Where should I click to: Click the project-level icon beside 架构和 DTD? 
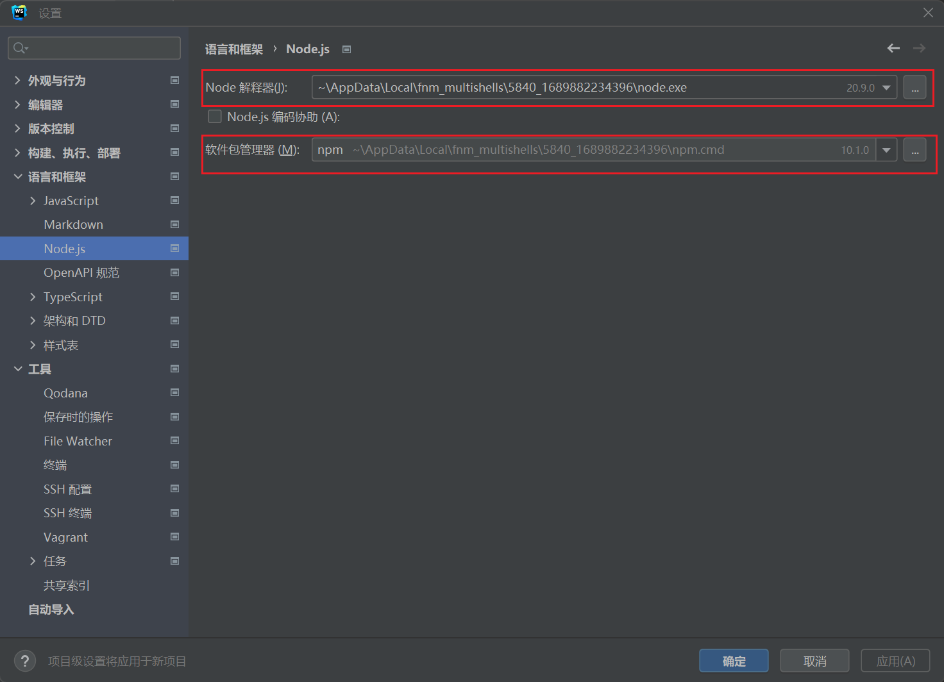(x=174, y=320)
